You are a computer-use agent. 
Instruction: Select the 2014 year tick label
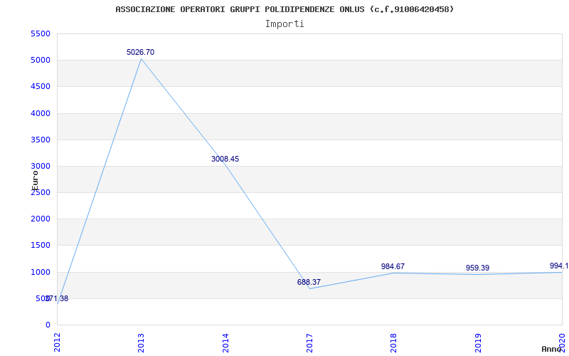[225, 342]
